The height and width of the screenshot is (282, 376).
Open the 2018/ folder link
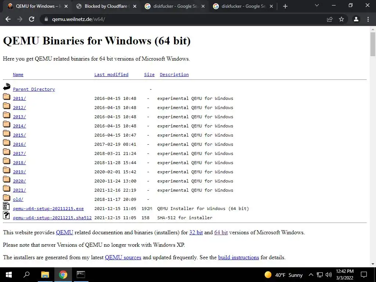point(19,163)
